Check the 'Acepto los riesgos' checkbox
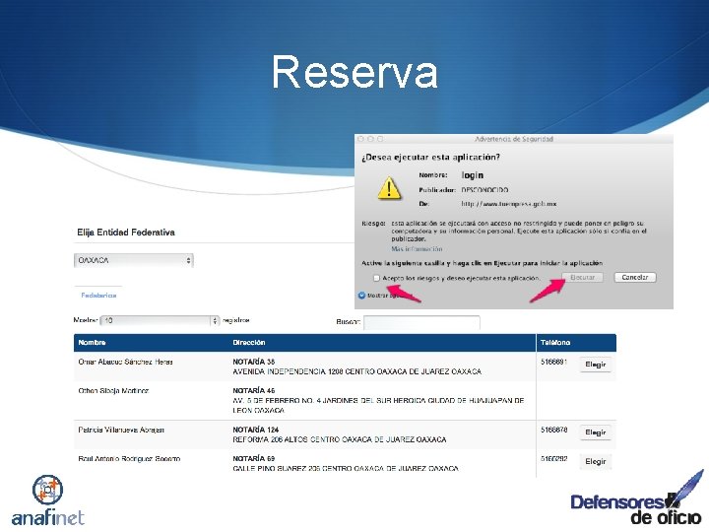 376,278
